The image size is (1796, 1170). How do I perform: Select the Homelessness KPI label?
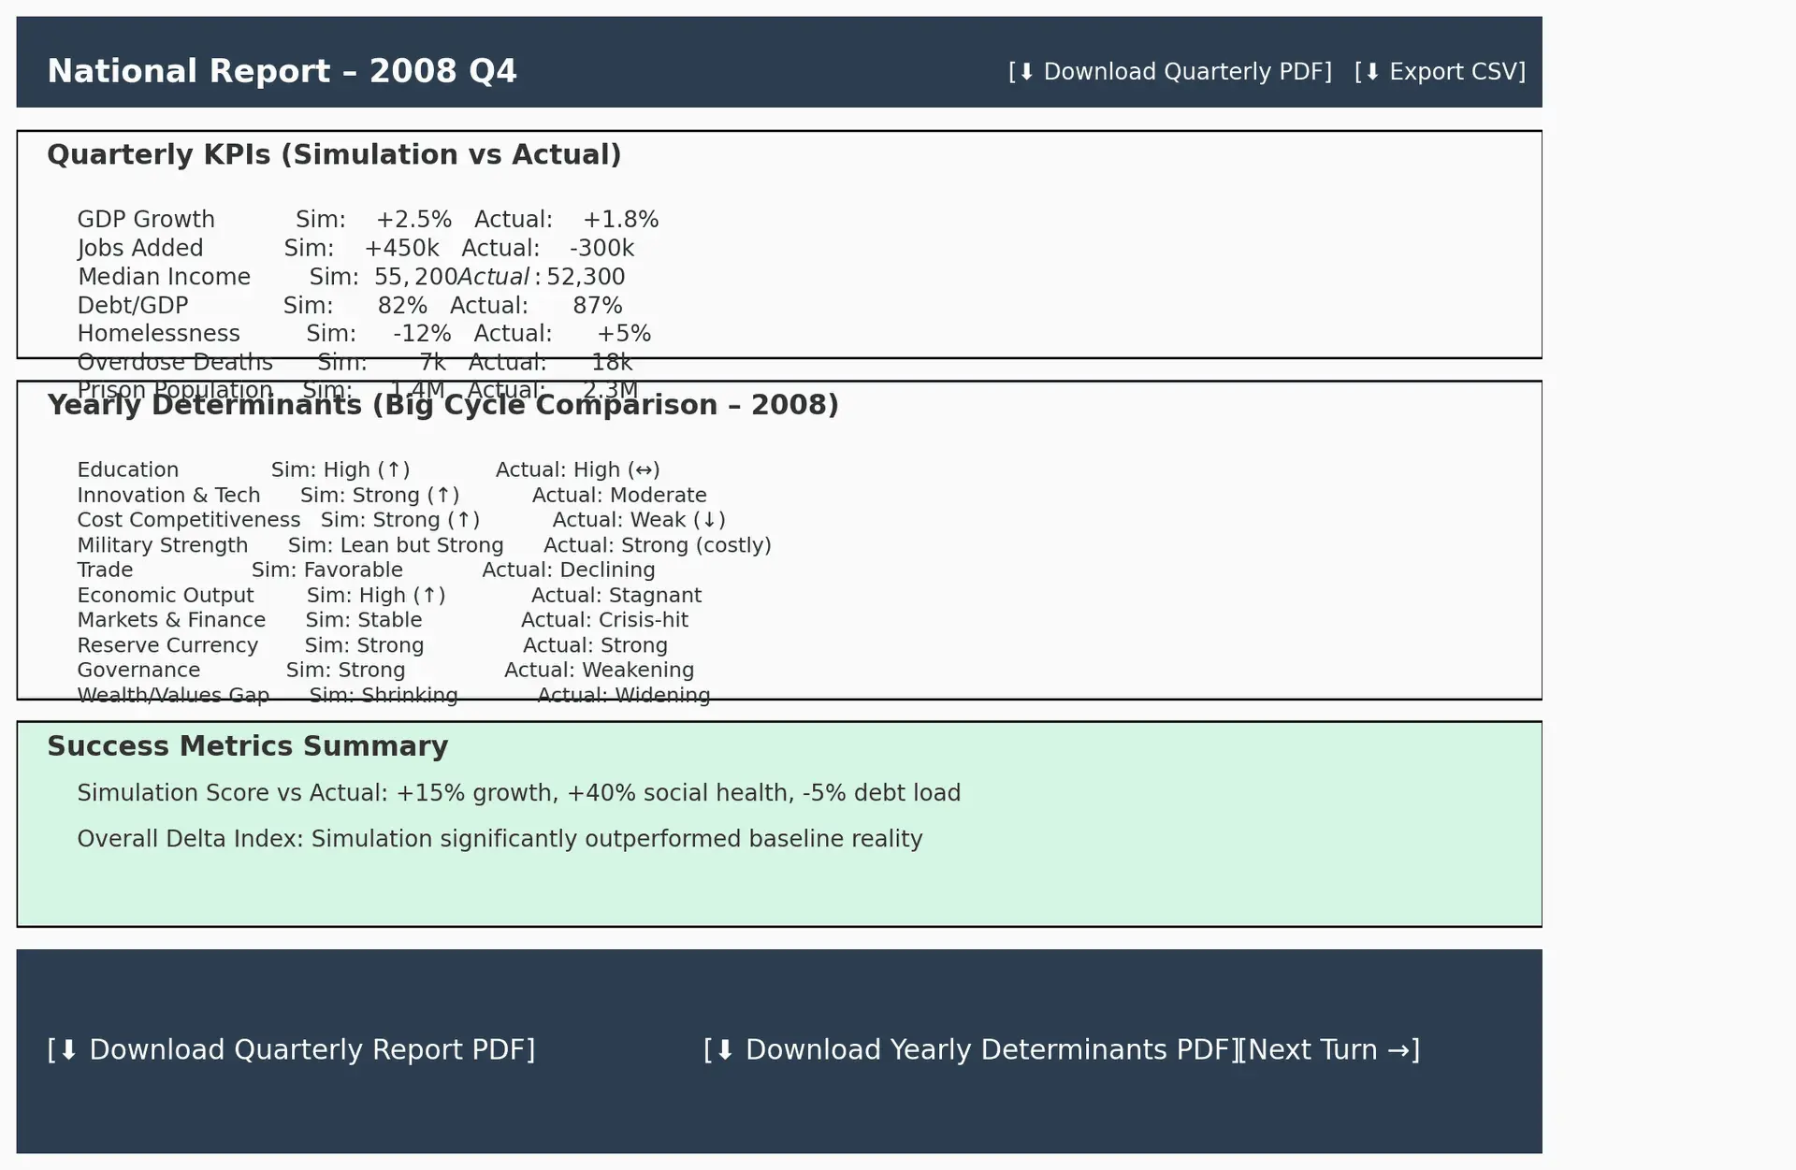pos(158,334)
